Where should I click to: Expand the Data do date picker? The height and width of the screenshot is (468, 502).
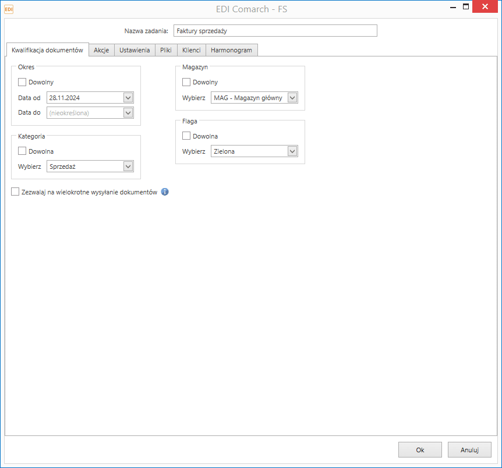point(128,113)
